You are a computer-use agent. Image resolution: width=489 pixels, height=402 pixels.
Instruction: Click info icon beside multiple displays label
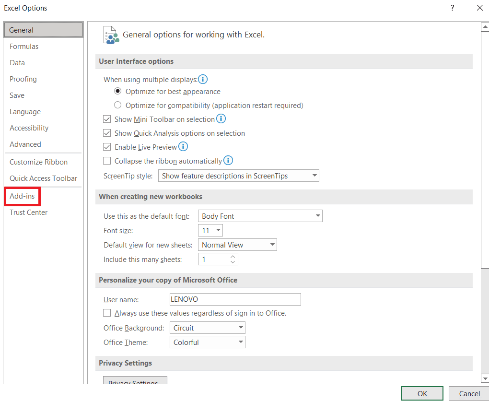pyautogui.click(x=203, y=79)
